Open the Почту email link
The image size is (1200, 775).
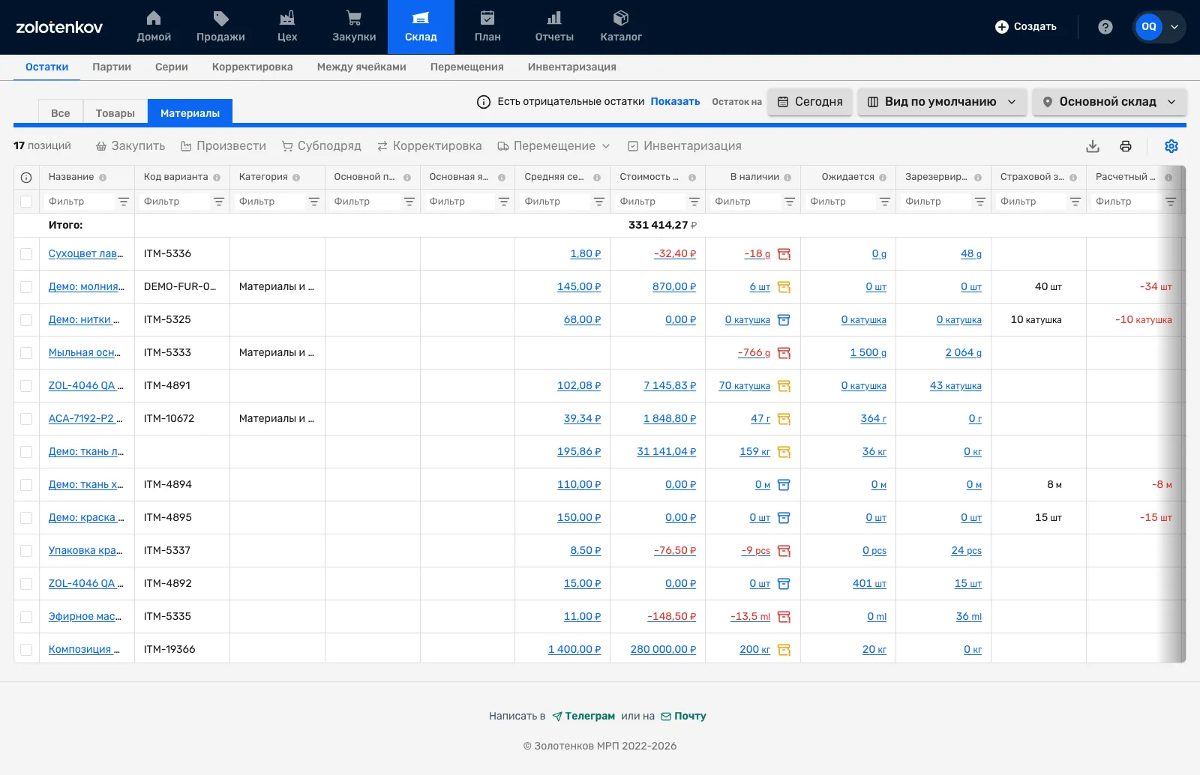[683, 716]
